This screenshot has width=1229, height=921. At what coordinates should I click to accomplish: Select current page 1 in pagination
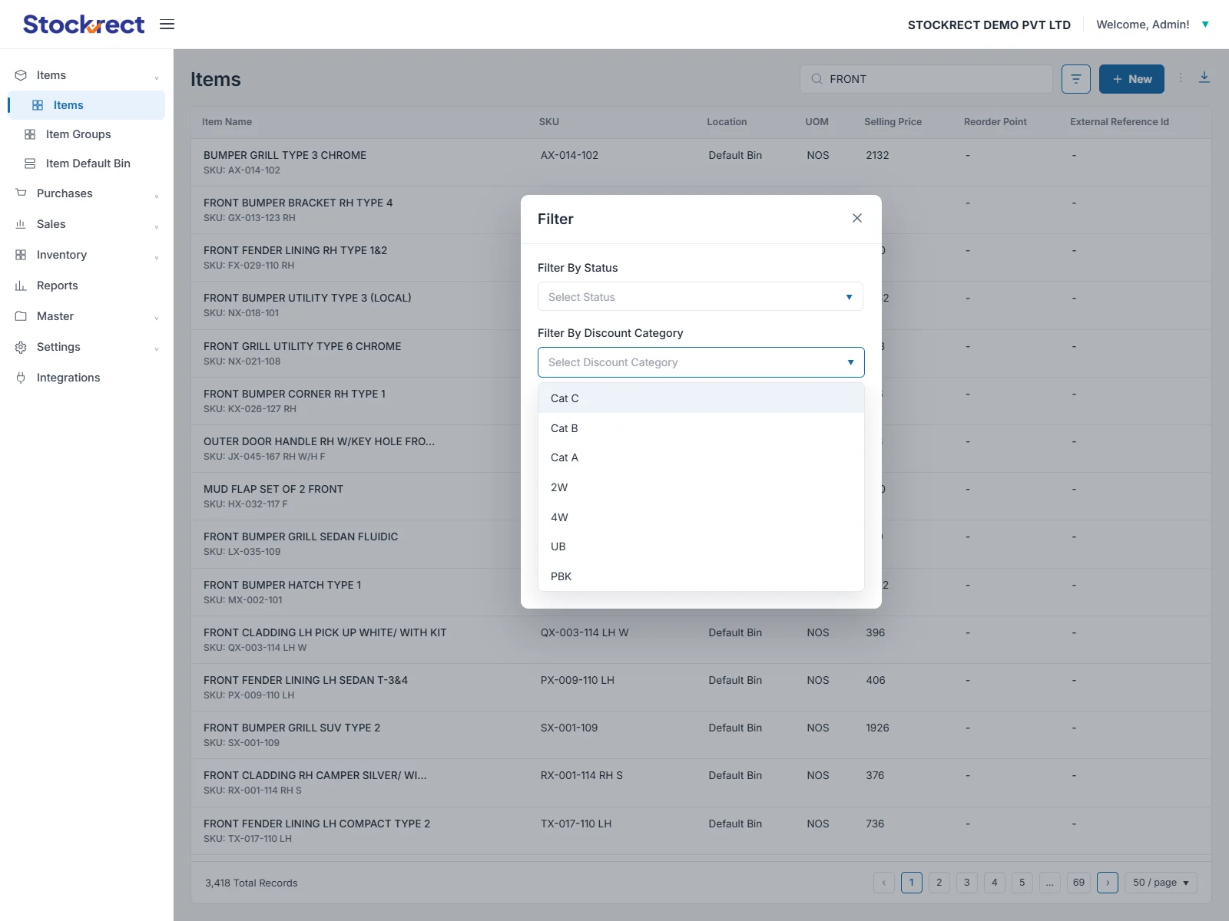tap(912, 883)
